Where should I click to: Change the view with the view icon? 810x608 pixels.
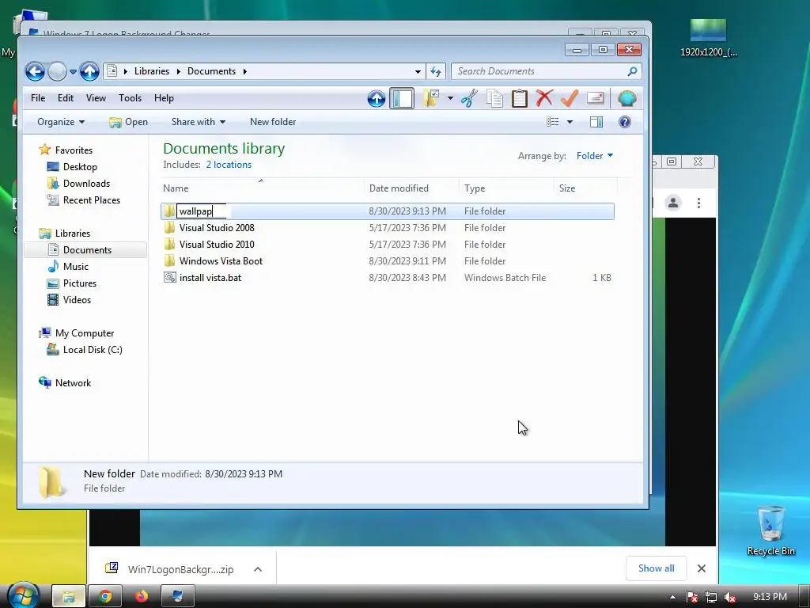[x=553, y=122]
